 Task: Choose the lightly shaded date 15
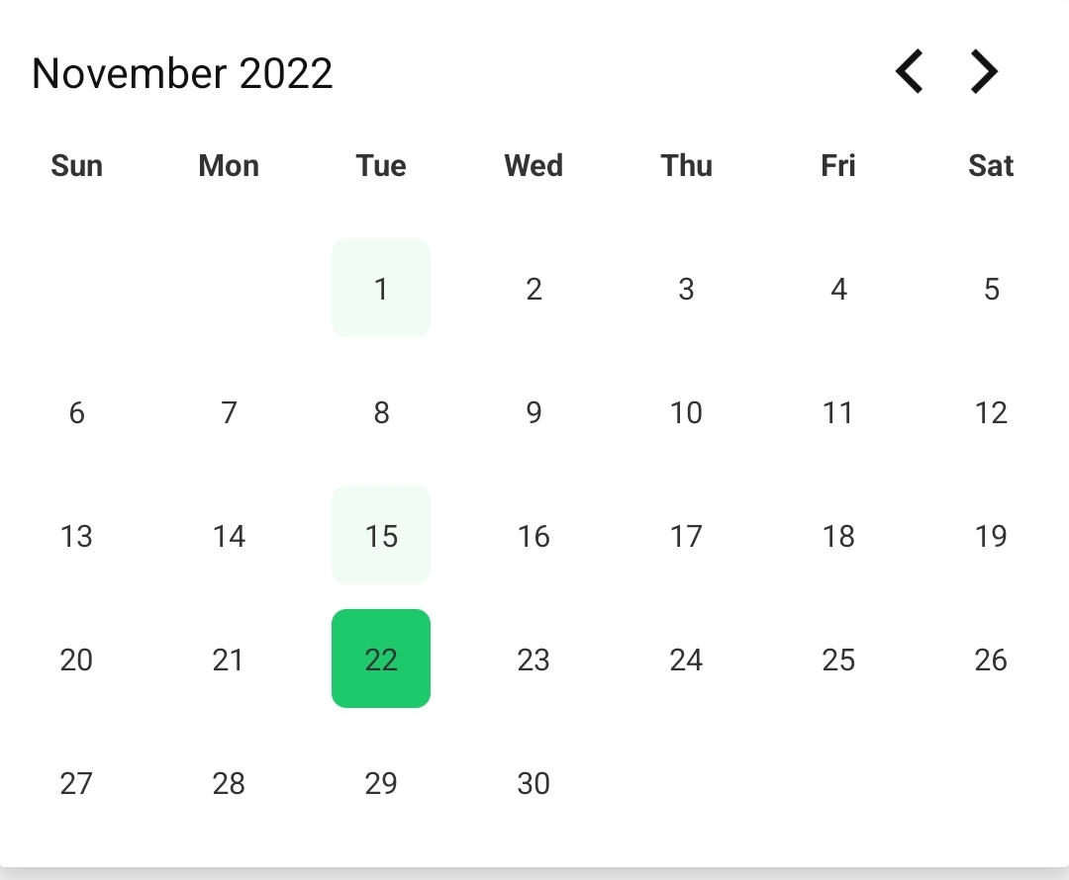coord(381,535)
